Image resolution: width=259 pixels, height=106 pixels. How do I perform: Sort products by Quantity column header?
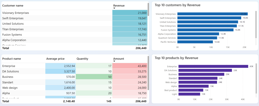[x=82, y=59]
